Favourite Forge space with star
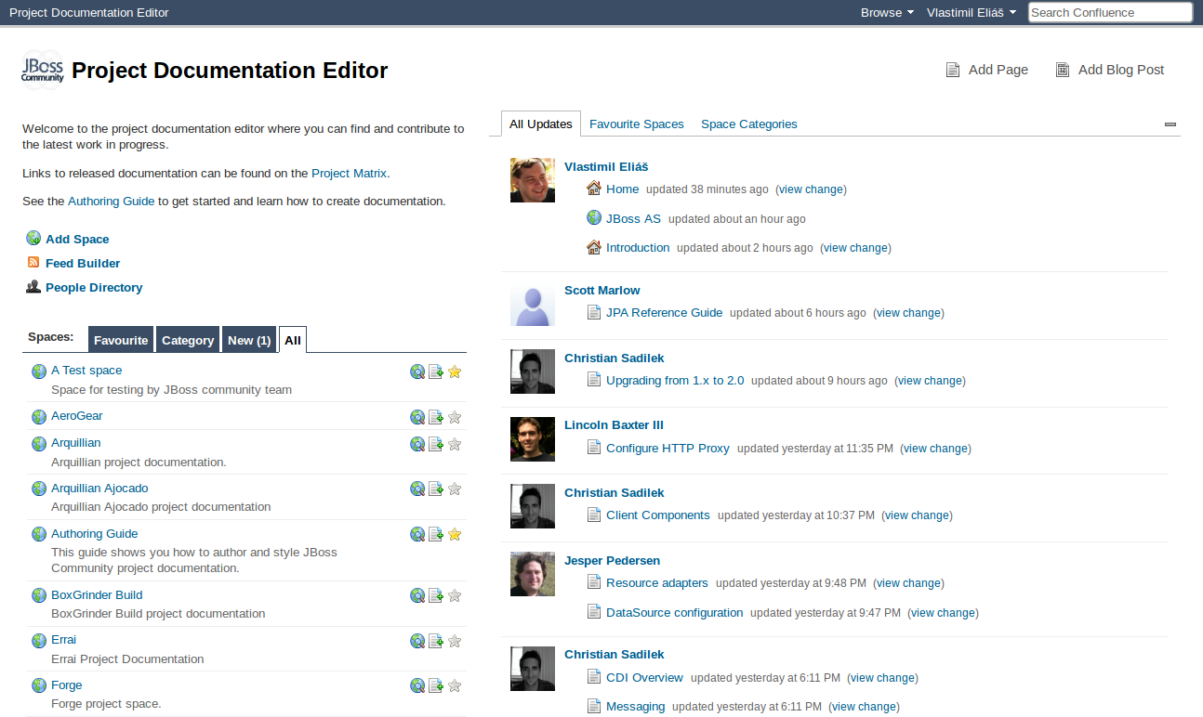Image resolution: width=1203 pixels, height=717 pixels. 455,686
